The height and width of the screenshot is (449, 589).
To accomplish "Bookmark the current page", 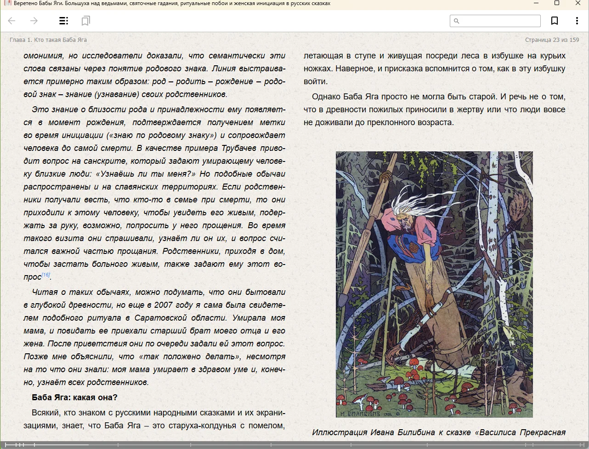I will [555, 21].
